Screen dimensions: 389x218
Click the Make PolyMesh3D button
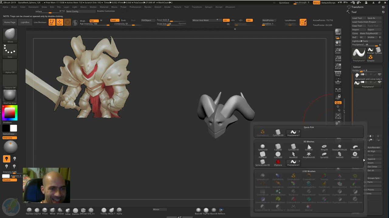tap(369, 33)
